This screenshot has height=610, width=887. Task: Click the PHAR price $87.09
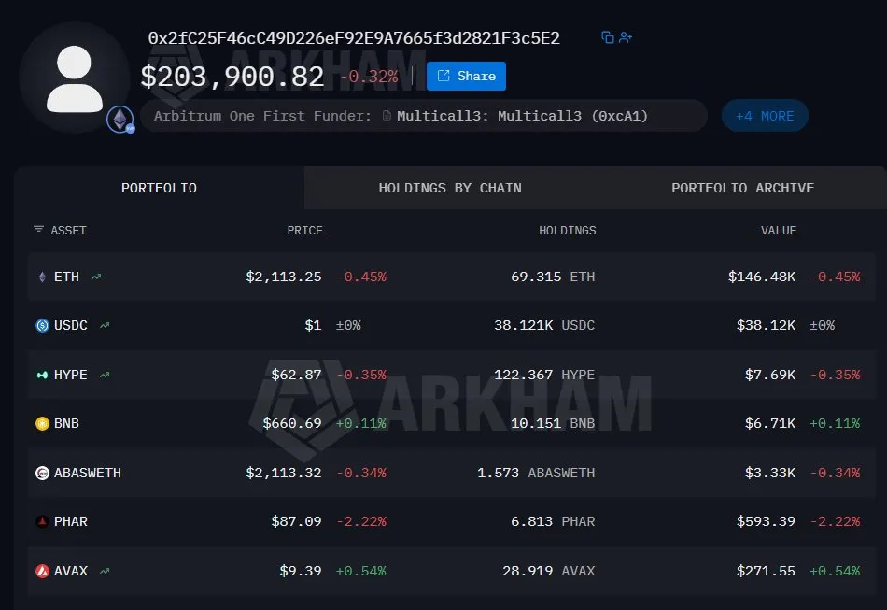pyautogui.click(x=296, y=521)
